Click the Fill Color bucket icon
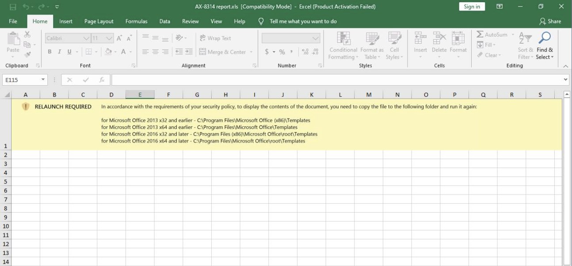572x266 pixels. 108,52
